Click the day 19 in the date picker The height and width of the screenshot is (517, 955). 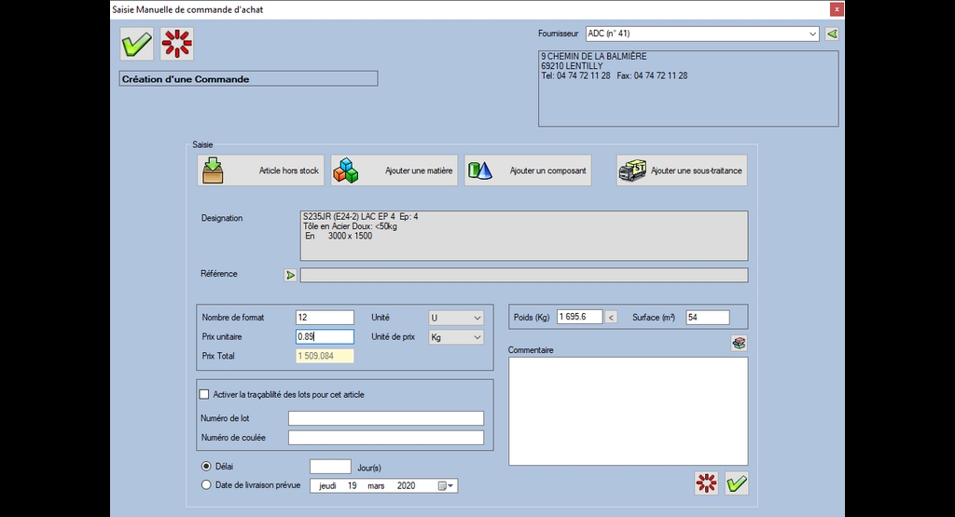point(352,486)
